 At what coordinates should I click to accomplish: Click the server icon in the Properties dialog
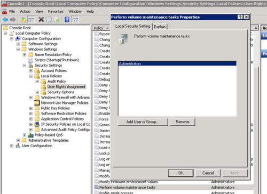(123, 39)
